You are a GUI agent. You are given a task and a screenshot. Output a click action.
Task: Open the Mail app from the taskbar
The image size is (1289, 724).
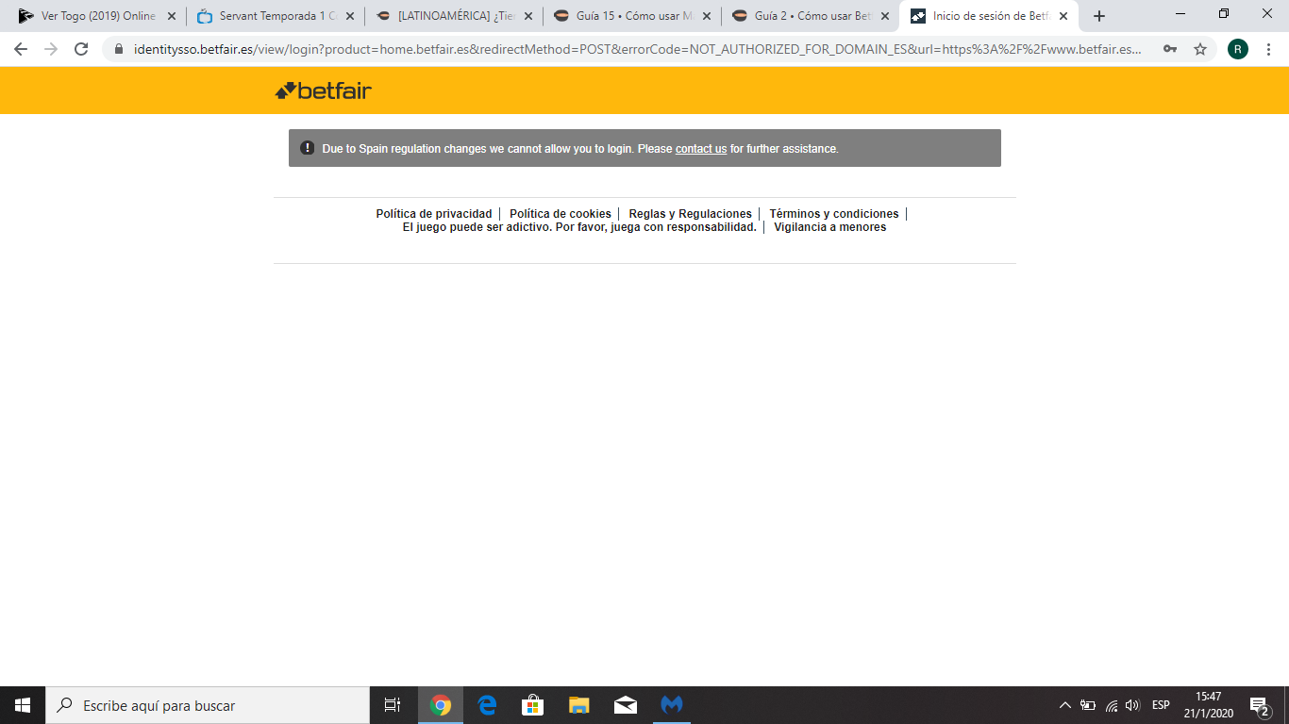point(626,705)
